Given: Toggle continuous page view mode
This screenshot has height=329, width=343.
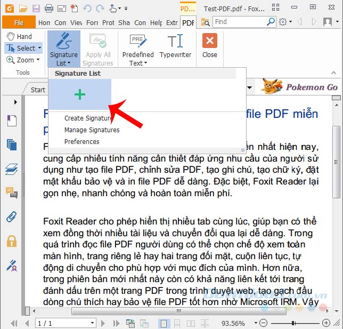Looking at the screenshot, I should point(177,323).
